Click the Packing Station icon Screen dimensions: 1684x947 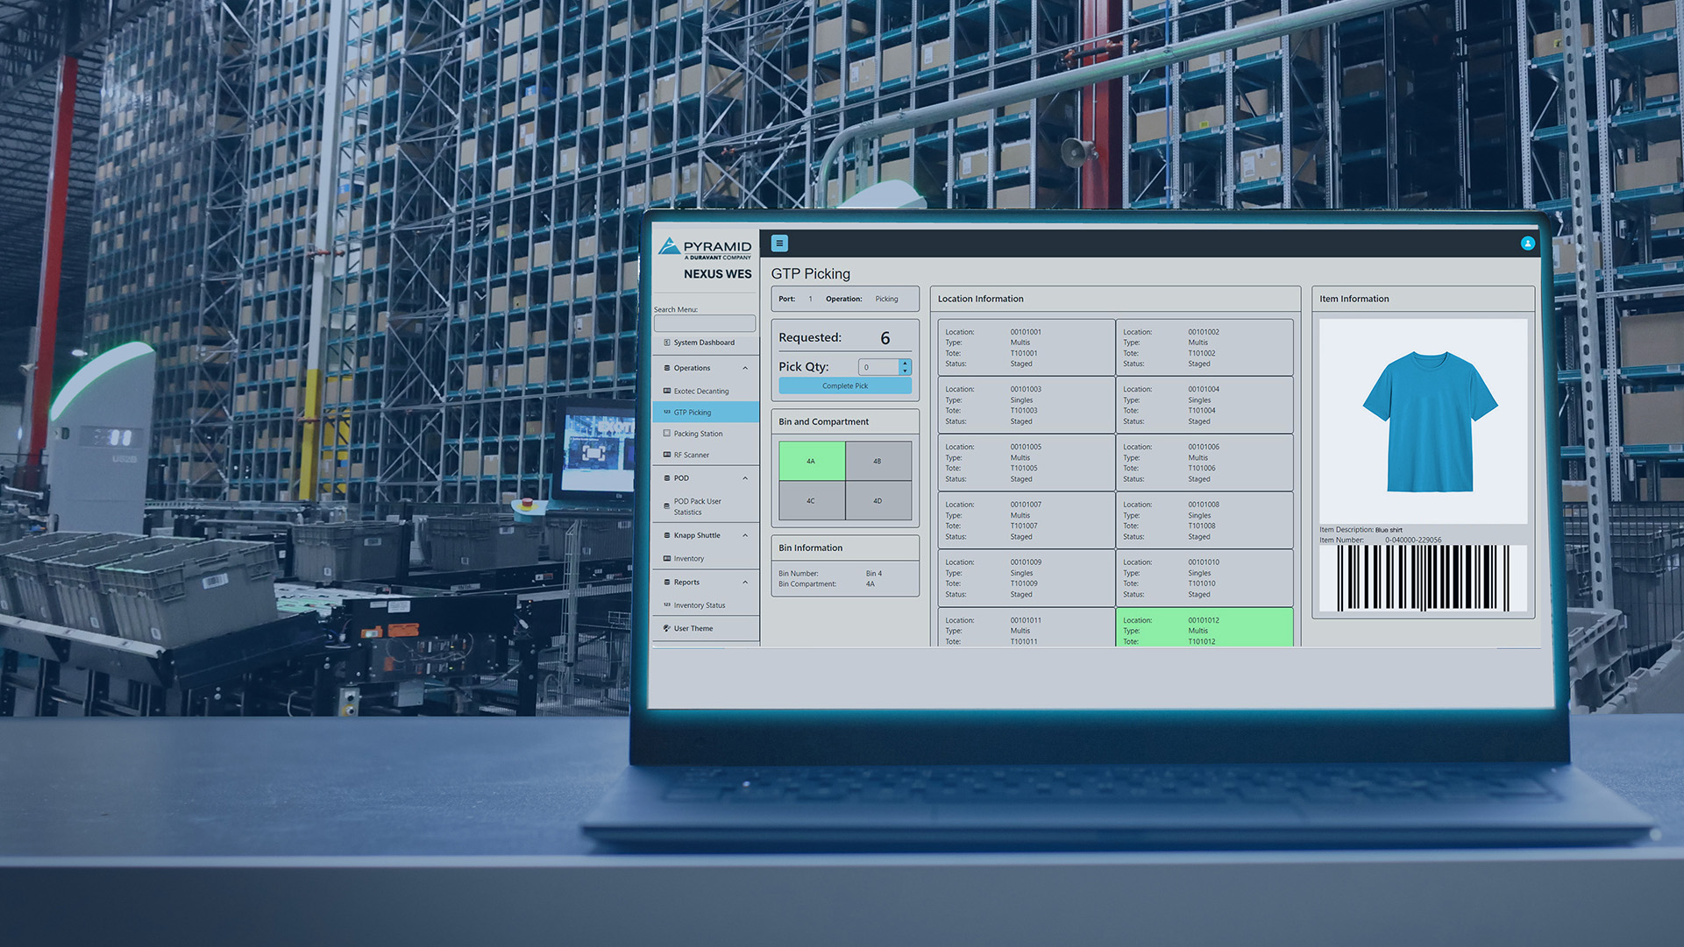[667, 434]
